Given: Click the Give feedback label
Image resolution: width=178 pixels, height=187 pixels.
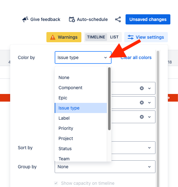Looking at the screenshot, I should click(45, 19).
